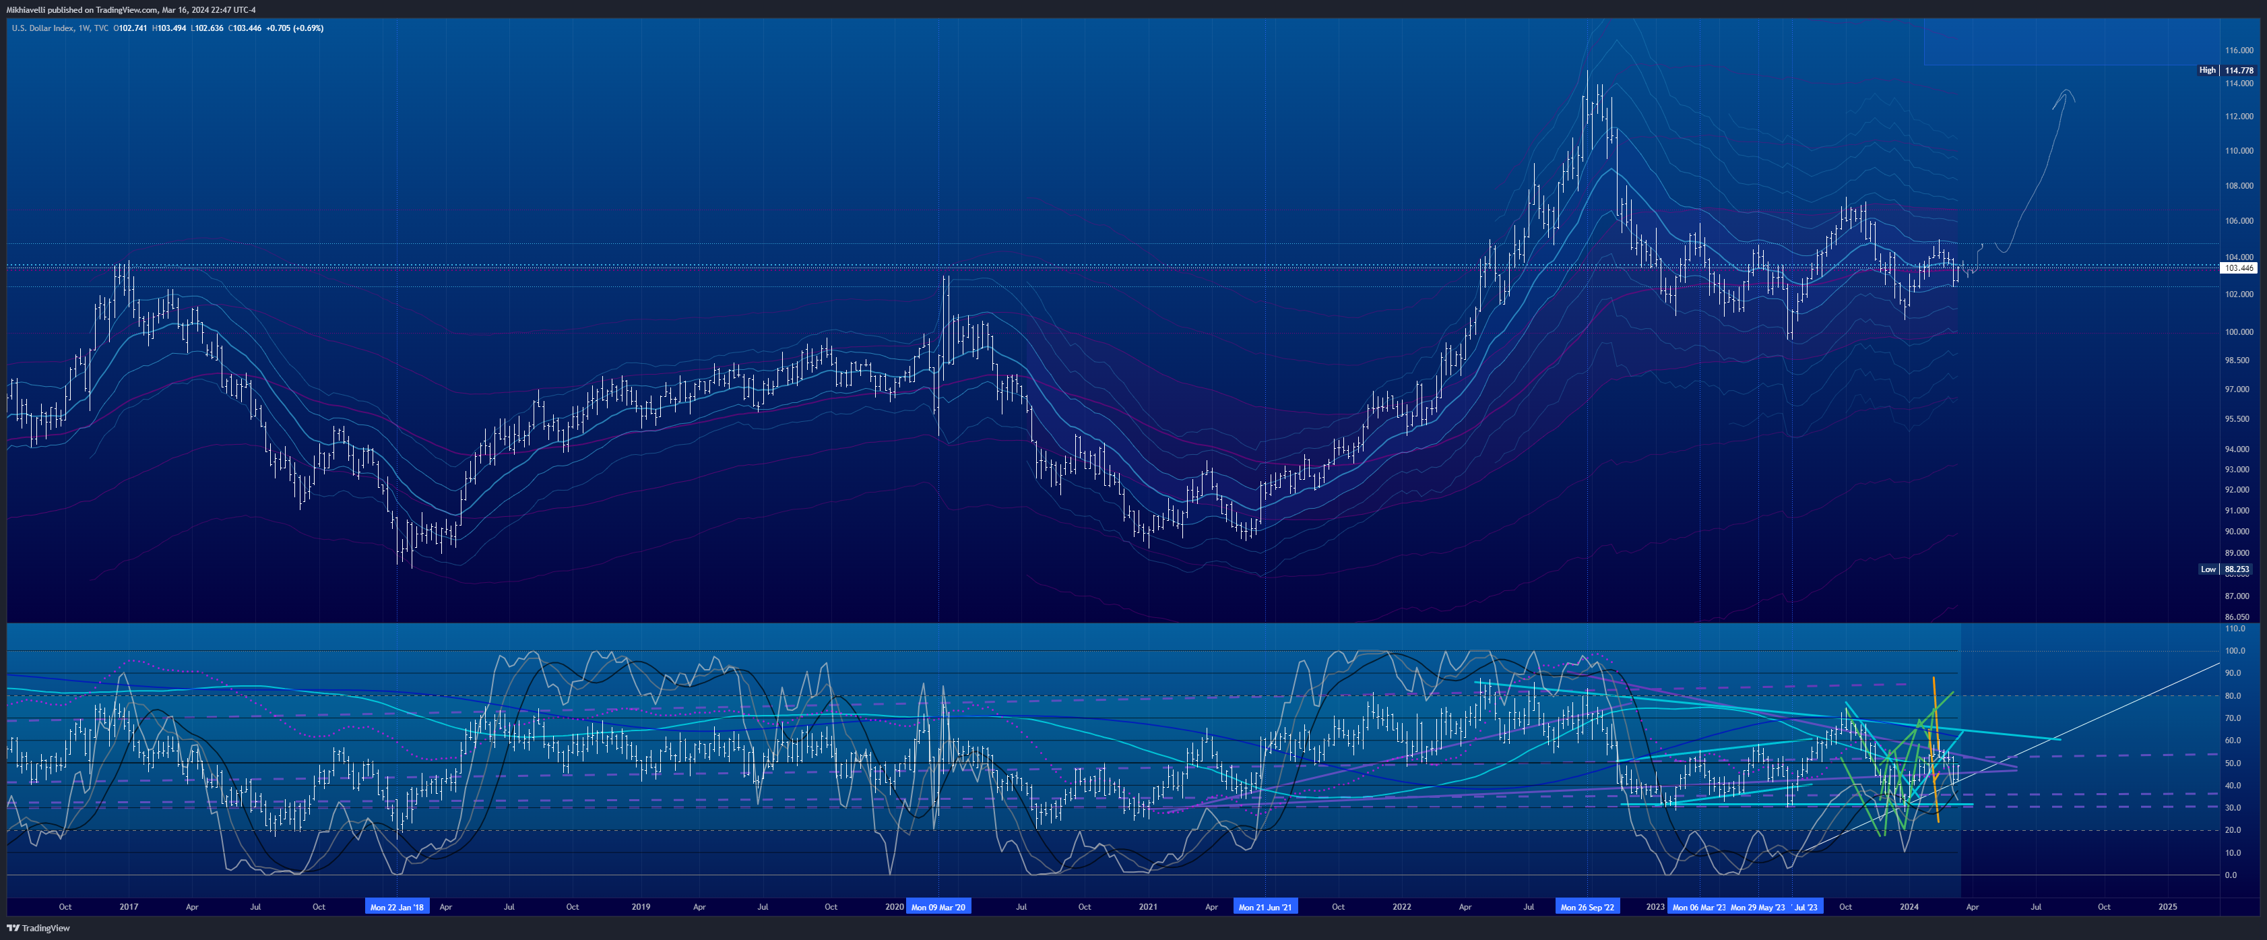Click the Mon 22 Jan '18 date marker

(x=397, y=906)
